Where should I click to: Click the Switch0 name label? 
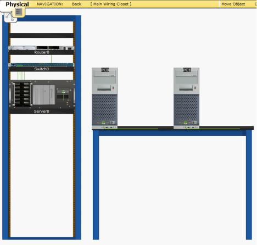coord(42,69)
